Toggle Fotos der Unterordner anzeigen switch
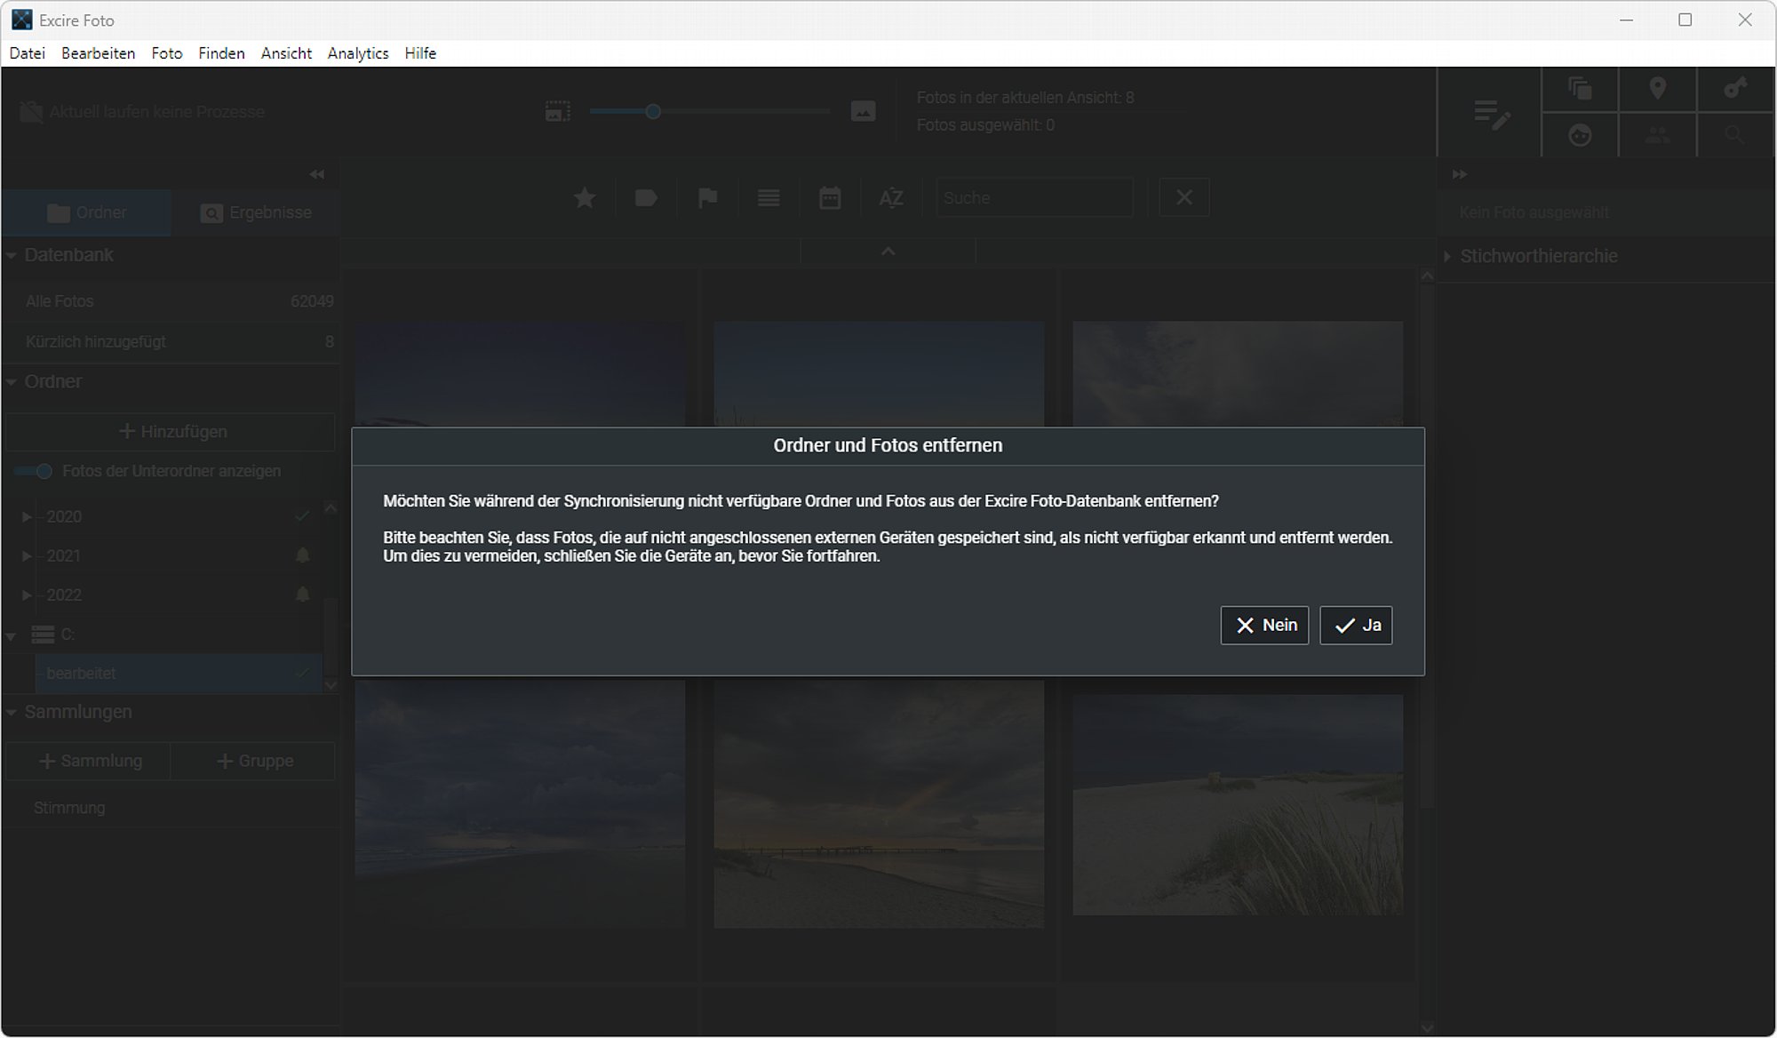The height and width of the screenshot is (1038, 1777). [x=34, y=471]
